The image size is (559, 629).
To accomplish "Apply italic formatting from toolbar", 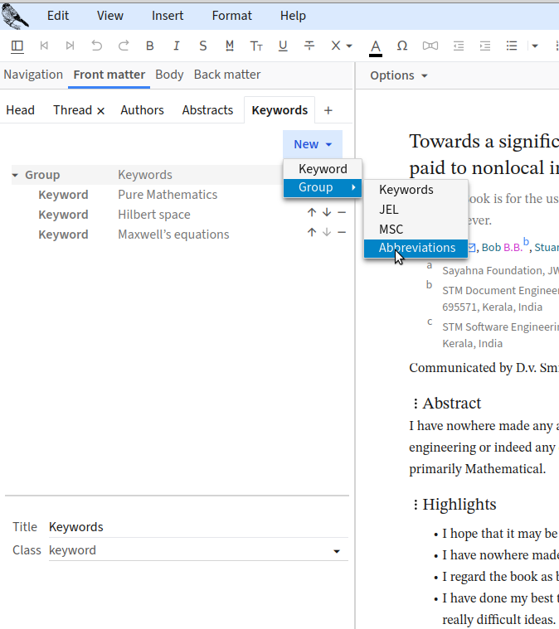I will 177,46.
